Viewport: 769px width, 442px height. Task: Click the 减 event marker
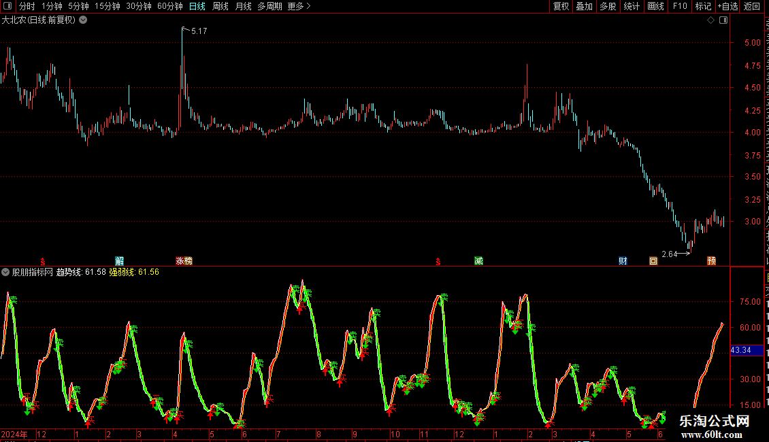tap(478, 260)
